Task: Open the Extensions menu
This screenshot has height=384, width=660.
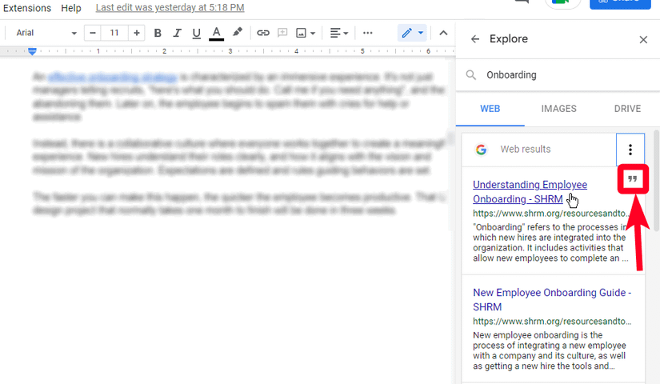Action: point(27,8)
